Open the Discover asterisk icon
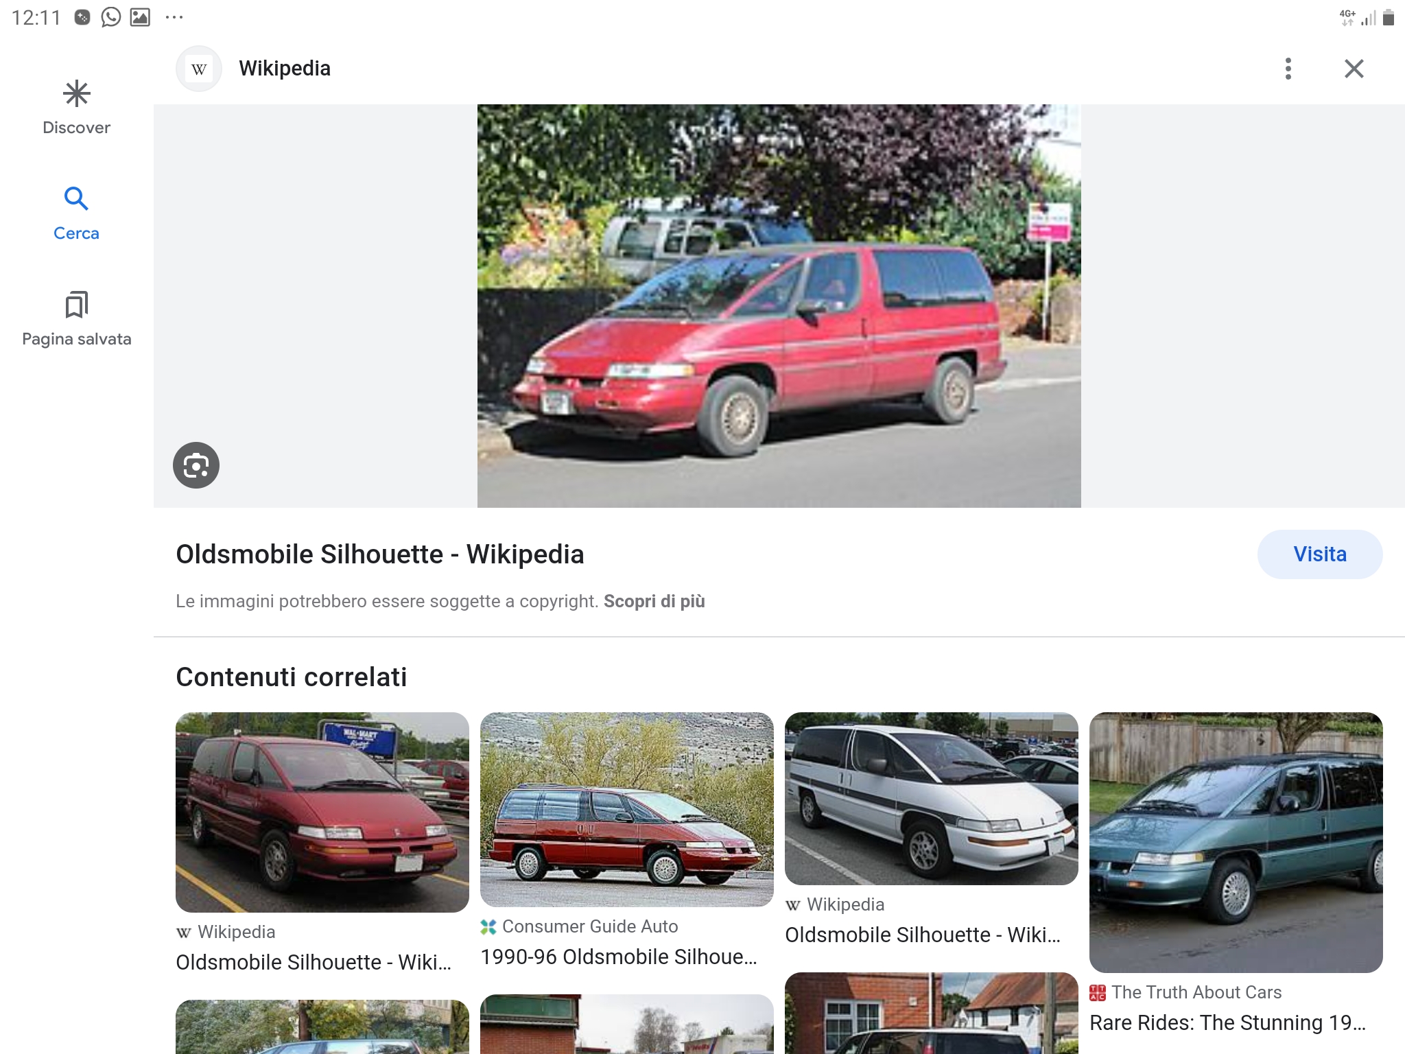 [76, 94]
